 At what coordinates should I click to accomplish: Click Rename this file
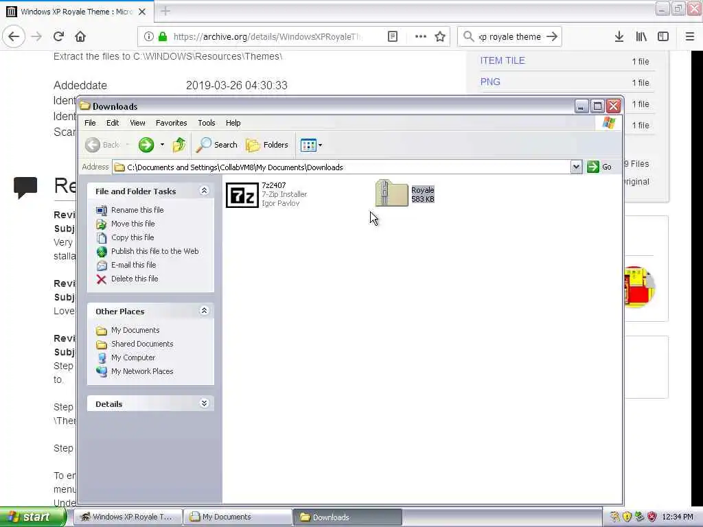(x=130, y=210)
